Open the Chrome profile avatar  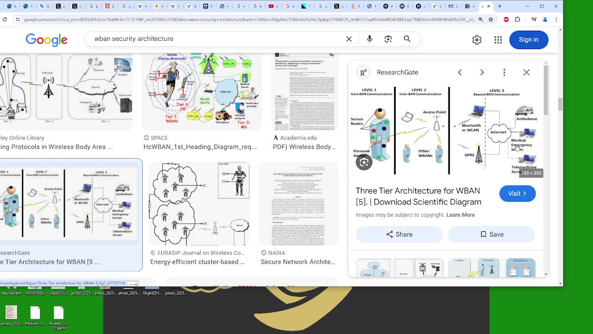coord(545,19)
